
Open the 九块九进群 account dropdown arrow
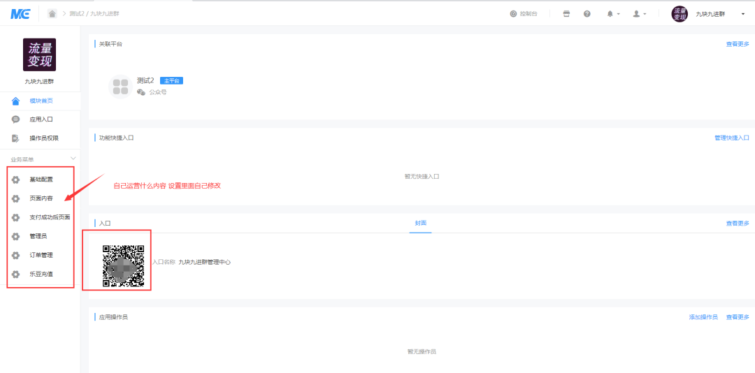pos(743,15)
